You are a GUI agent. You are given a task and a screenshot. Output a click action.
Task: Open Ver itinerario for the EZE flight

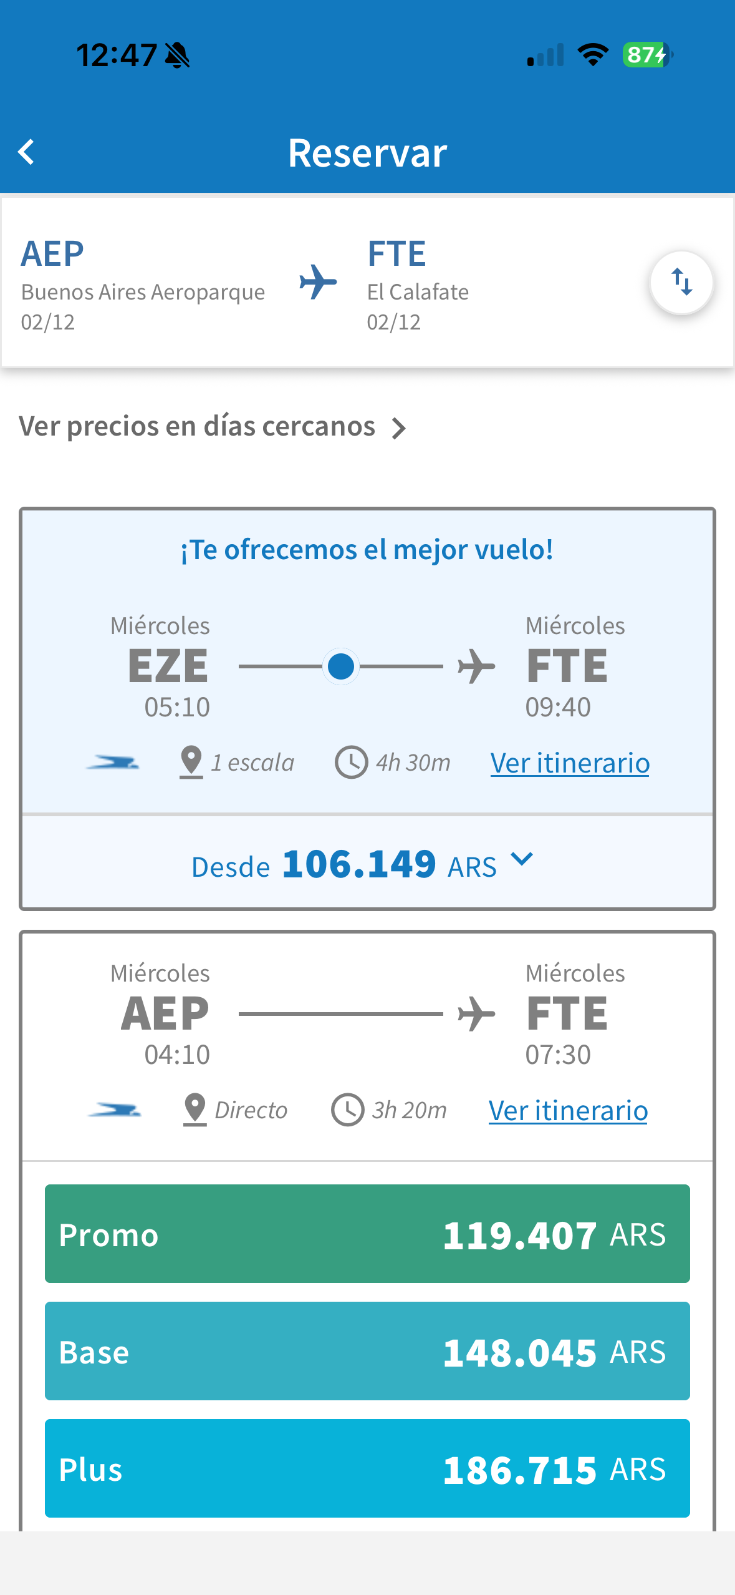coord(569,763)
